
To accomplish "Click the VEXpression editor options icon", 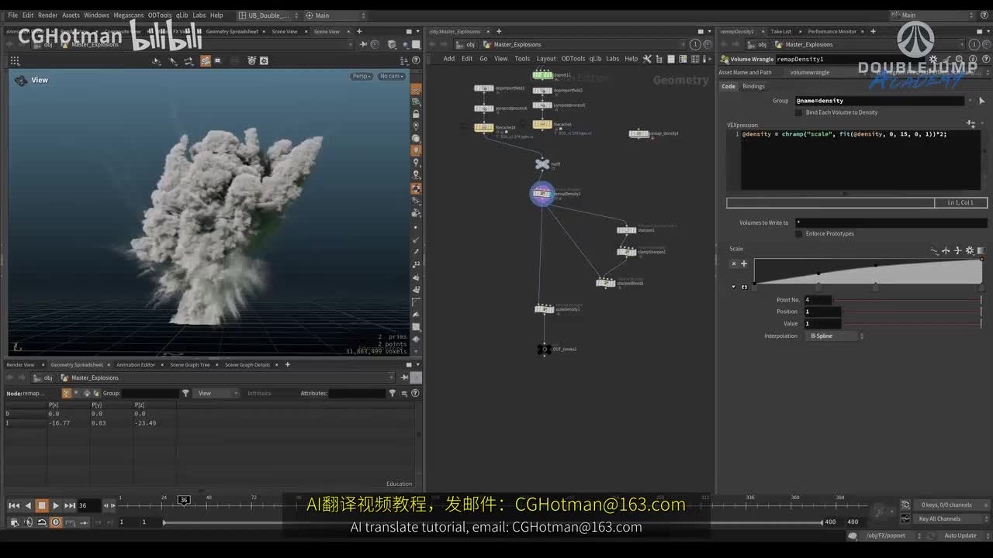I will (x=971, y=124).
